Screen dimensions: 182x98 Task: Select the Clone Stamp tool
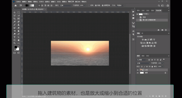[x=18, y=25]
